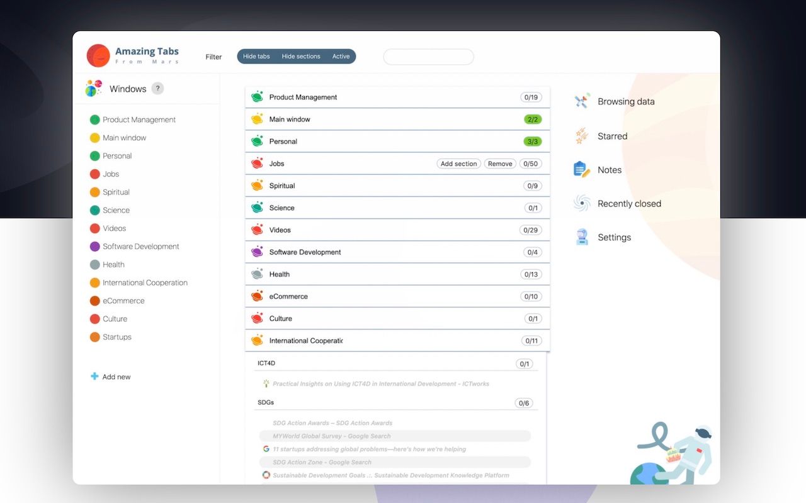Expand the Product Management window row
Viewport: 806px width, 503px height.
397,97
